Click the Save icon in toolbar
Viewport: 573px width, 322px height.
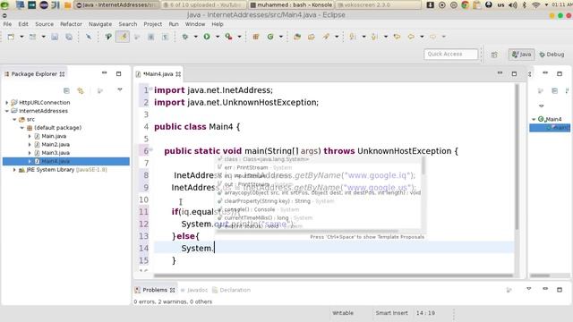(x=55, y=37)
